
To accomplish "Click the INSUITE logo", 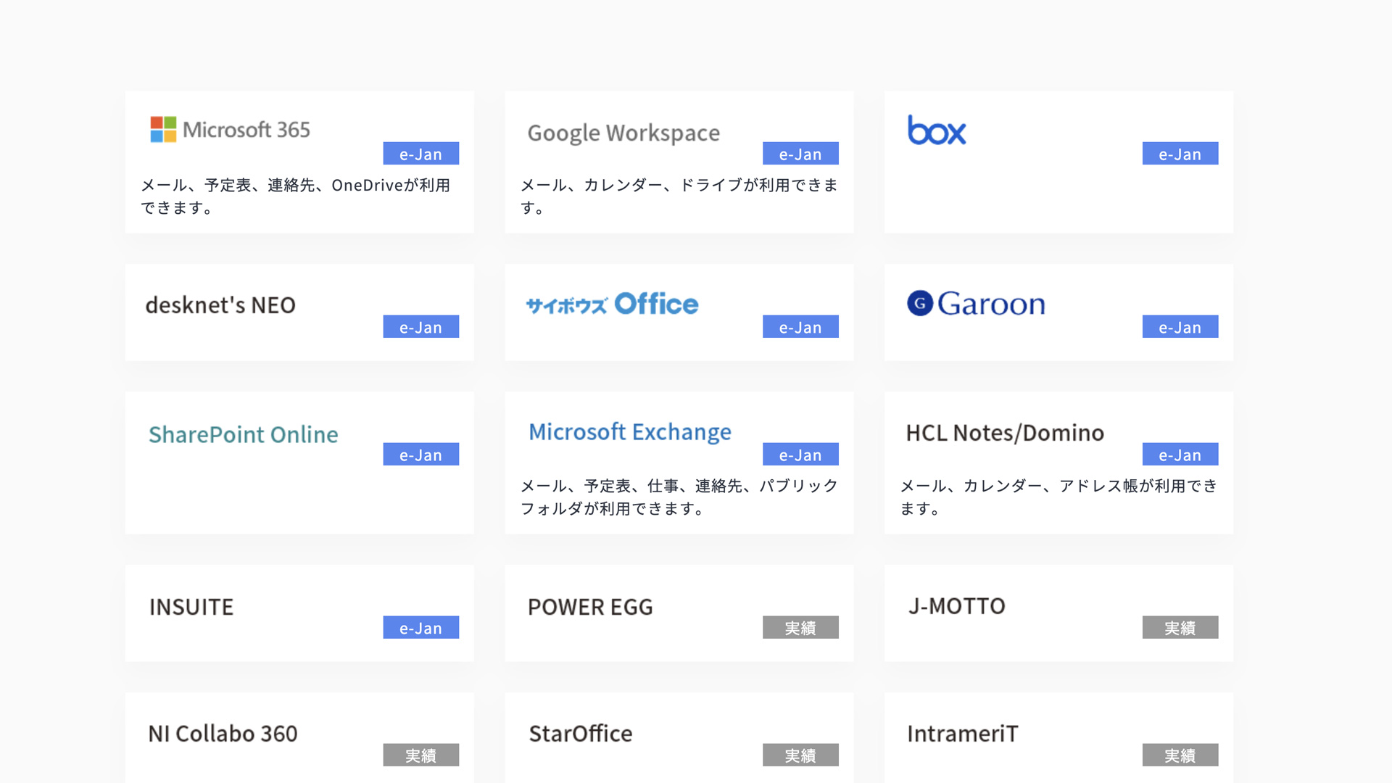I will tap(191, 607).
